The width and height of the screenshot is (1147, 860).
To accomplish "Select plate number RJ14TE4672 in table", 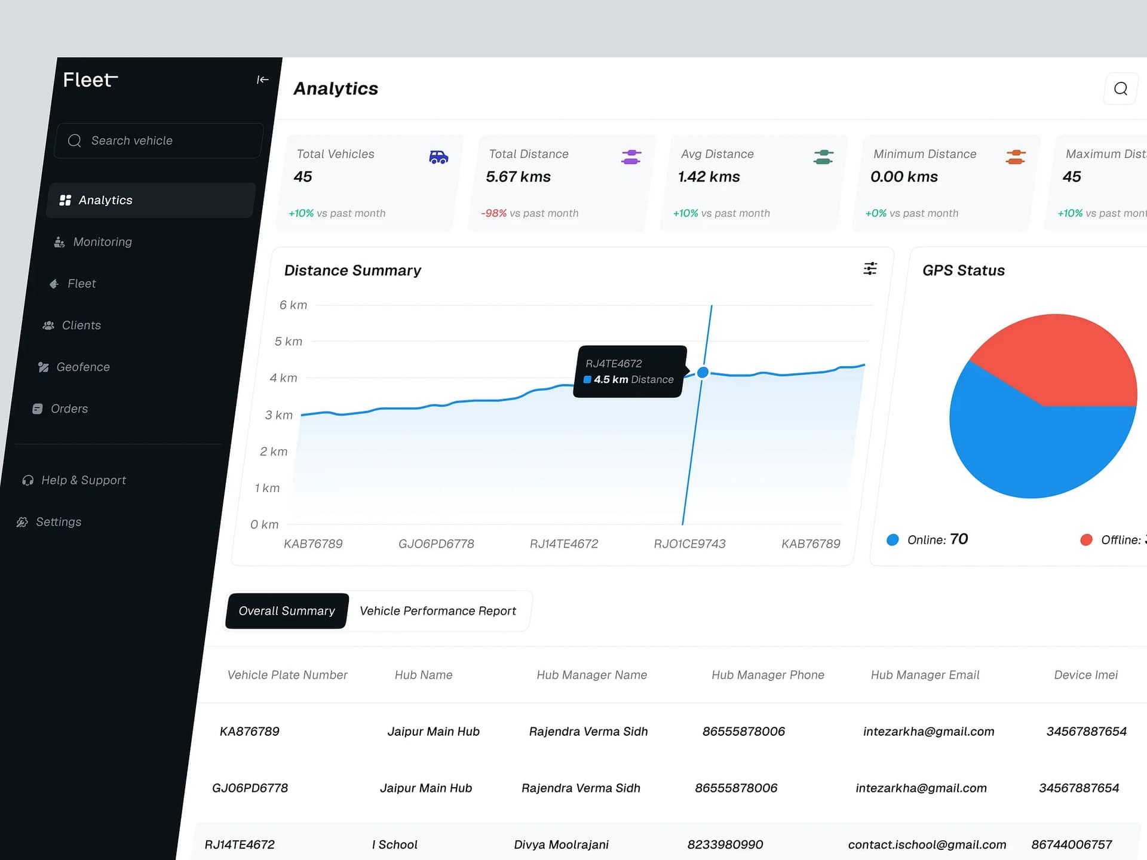I will pos(240,845).
